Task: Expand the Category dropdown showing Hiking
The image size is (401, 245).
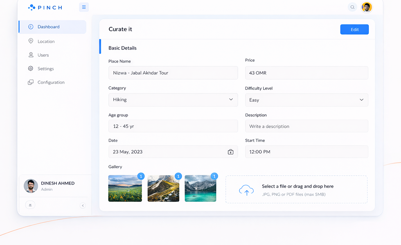Action: pos(173,100)
